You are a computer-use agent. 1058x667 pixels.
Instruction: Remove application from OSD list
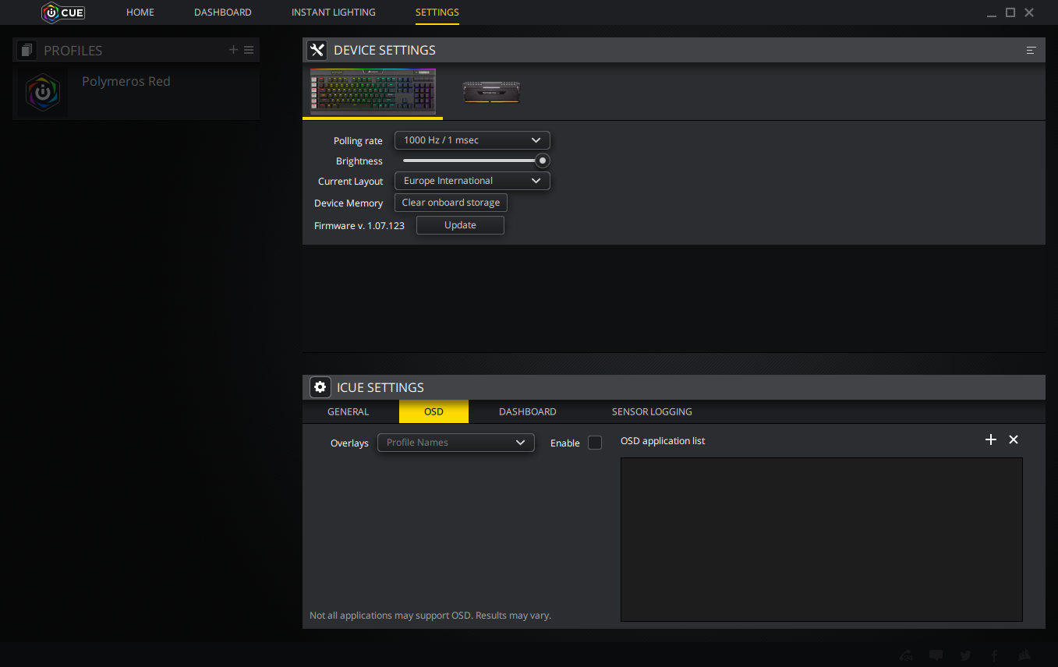tap(1014, 439)
